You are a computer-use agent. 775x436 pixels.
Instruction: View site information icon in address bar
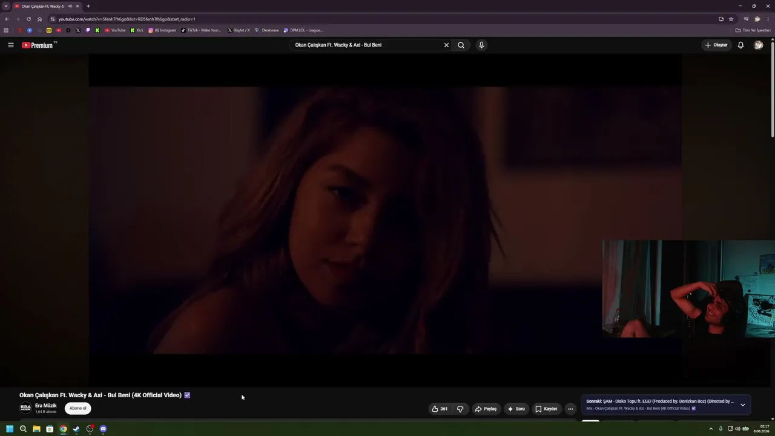pos(53,19)
